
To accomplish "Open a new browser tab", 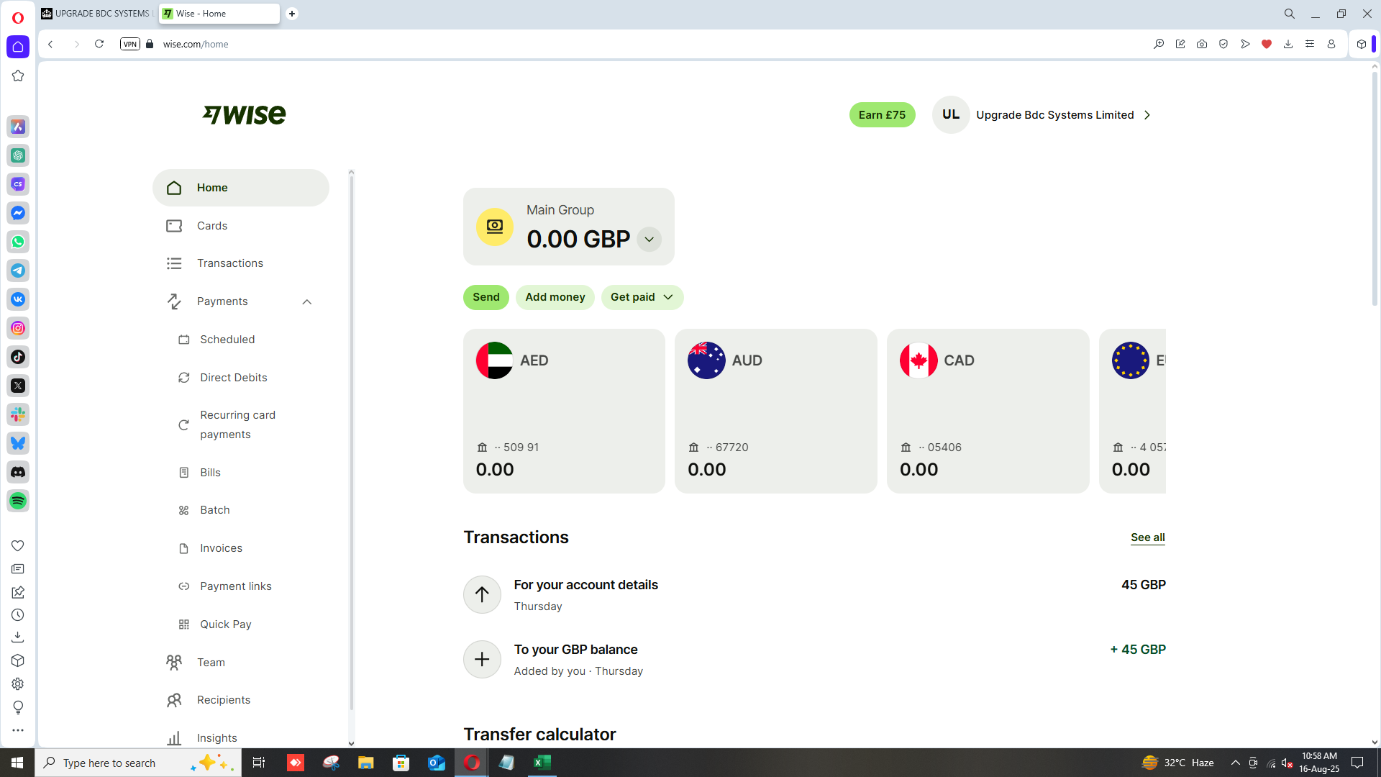I will [292, 14].
